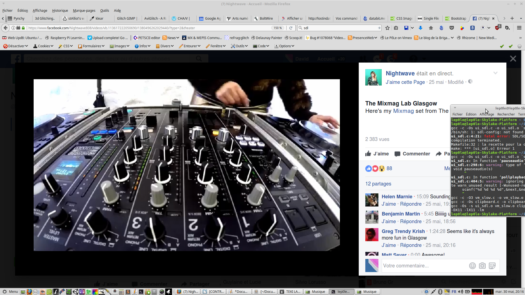Close the video theater overlay
The image size is (525, 295).
pyautogui.click(x=513, y=59)
